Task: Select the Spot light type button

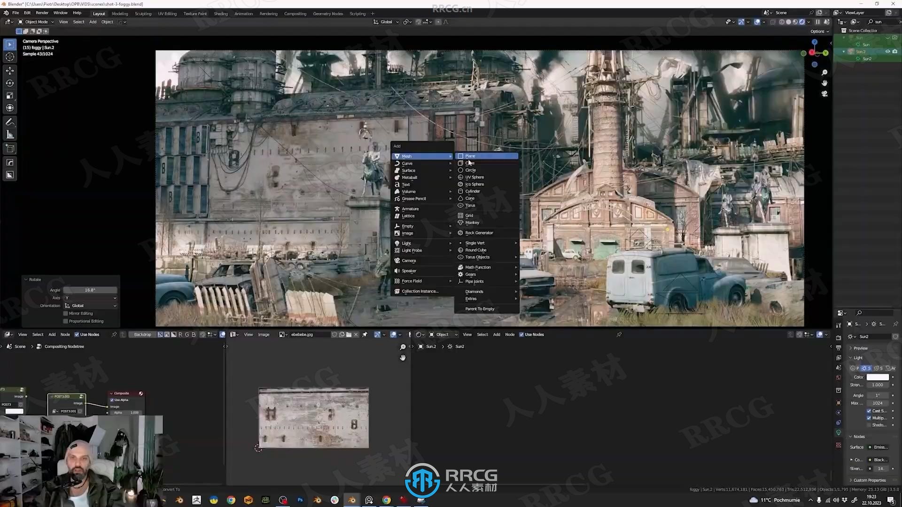Action: pos(879,369)
